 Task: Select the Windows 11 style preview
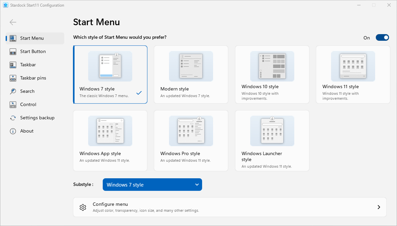[353, 66]
